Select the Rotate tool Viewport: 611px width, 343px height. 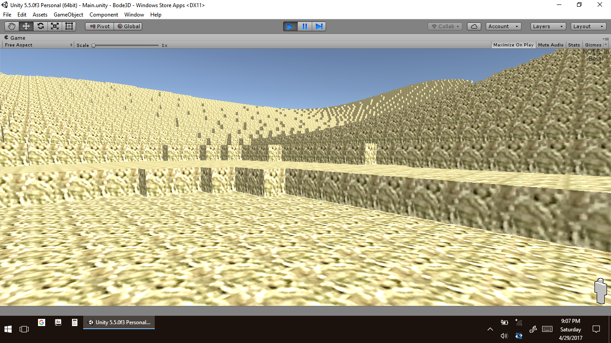point(40,26)
